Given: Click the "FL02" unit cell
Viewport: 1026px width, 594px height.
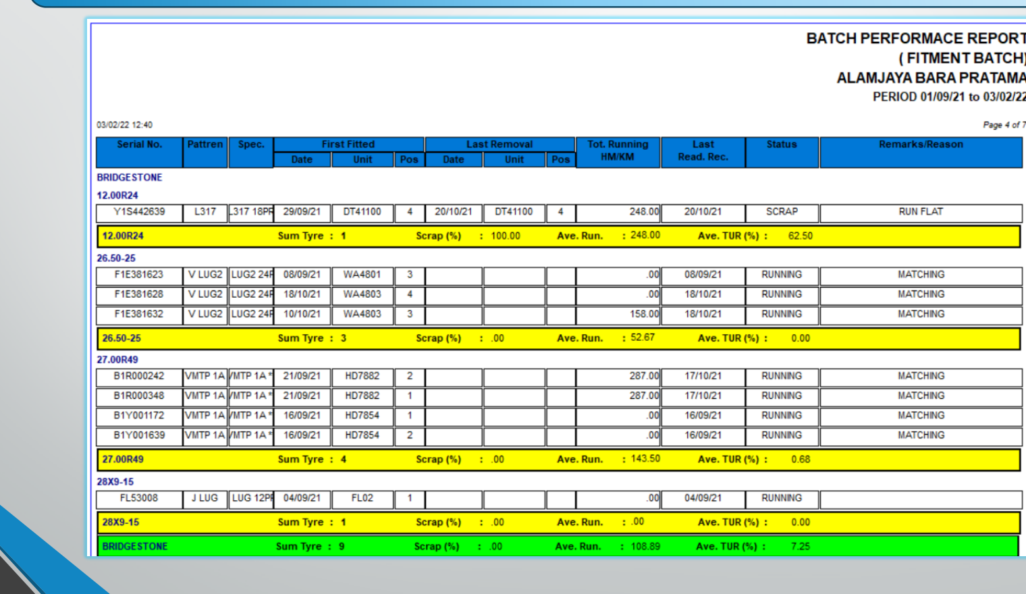Looking at the screenshot, I should 362,498.
